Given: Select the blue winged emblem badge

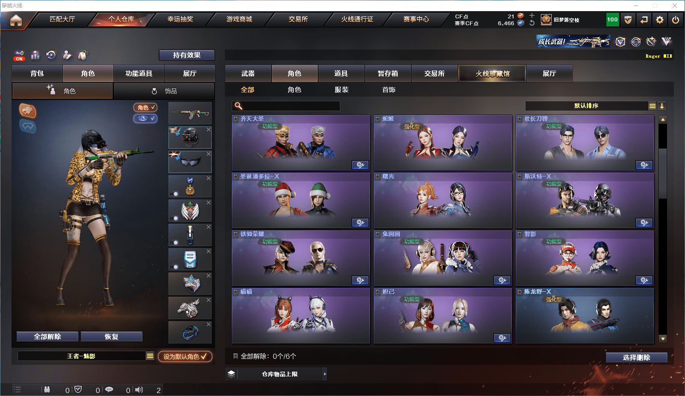Looking at the screenshot, I should point(28,126).
